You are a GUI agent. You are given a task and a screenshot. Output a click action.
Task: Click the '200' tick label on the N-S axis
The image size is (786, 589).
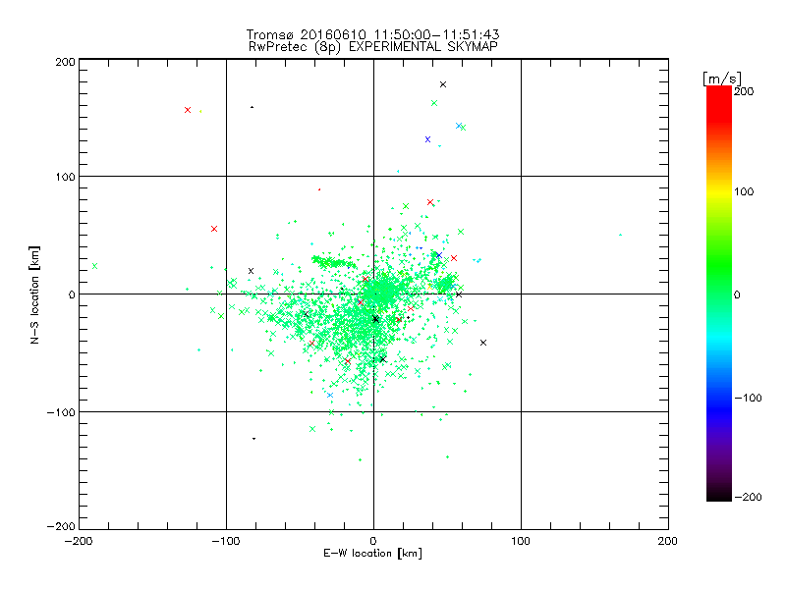65,62
